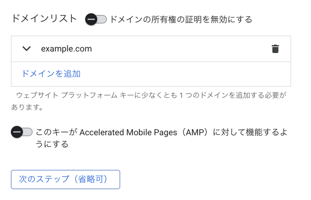The height and width of the screenshot is (200, 311).
Task: Click the ドメインリスト heading
Action: 44,19
